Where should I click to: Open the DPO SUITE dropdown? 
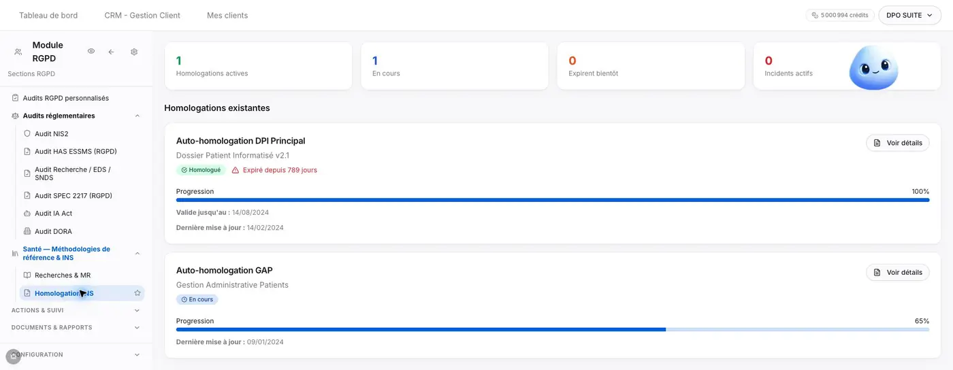coord(909,15)
